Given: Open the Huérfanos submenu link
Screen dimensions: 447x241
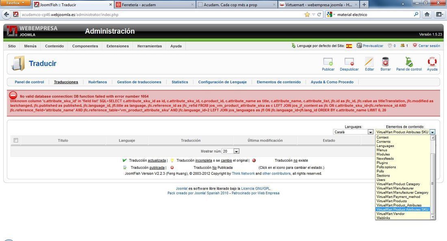Looking at the screenshot, I should (98, 82).
